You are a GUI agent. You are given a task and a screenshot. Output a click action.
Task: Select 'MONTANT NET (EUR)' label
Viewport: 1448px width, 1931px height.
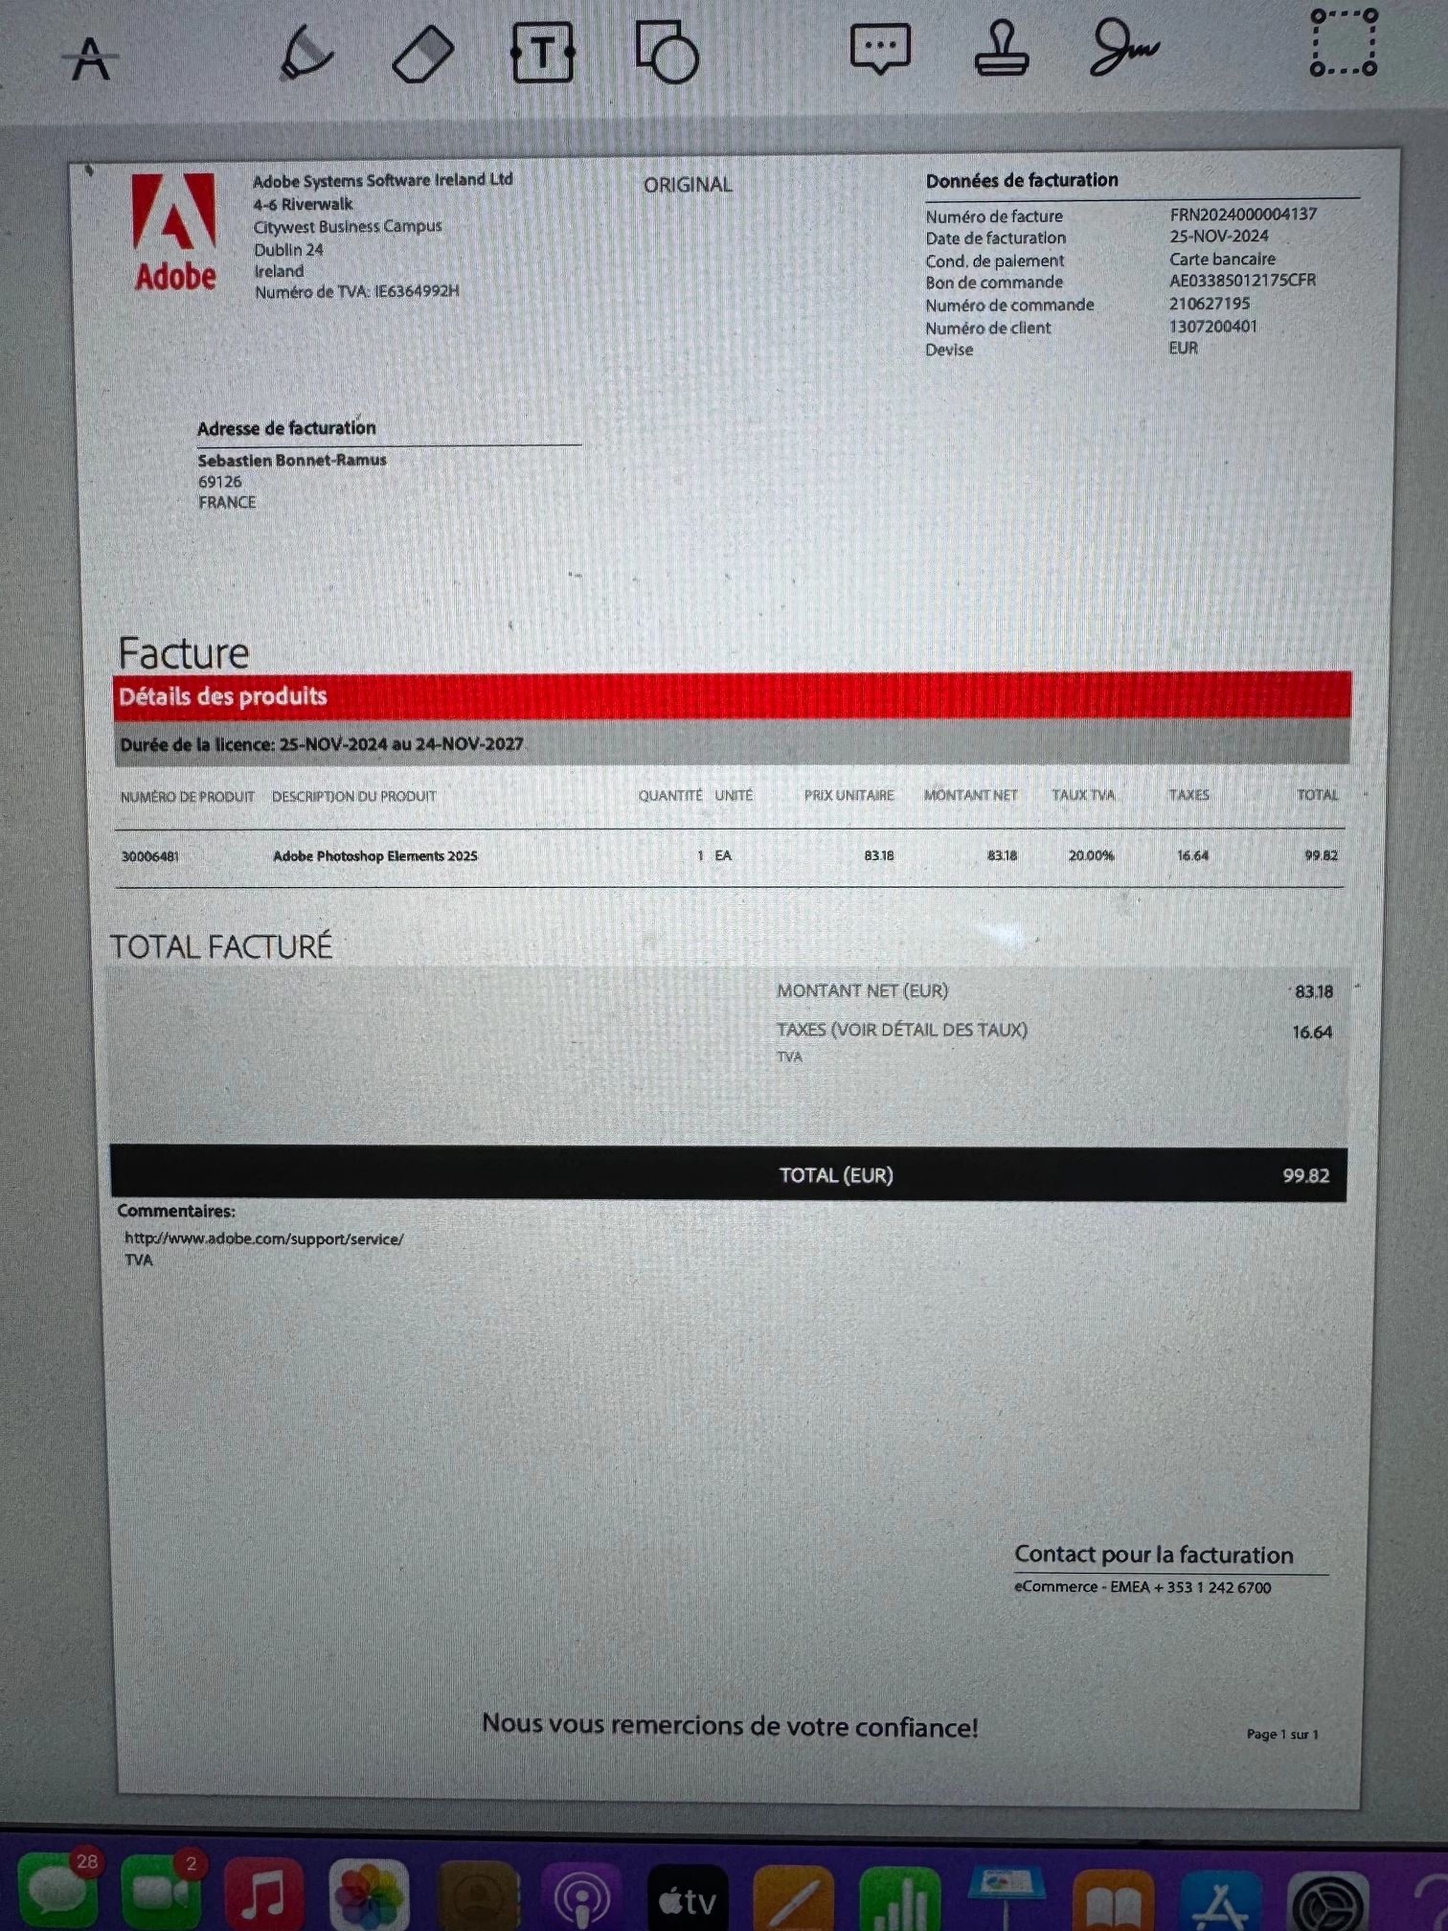pos(862,990)
